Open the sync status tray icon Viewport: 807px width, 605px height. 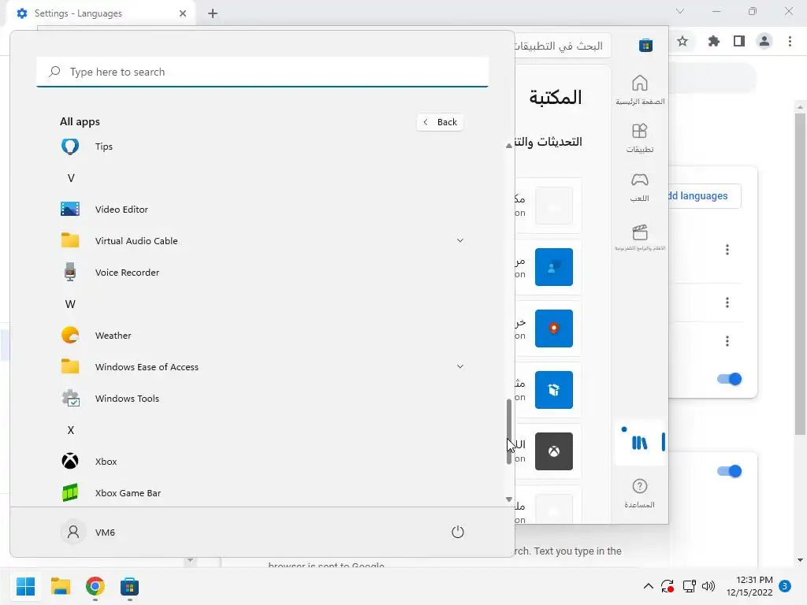(x=668, y=586)
